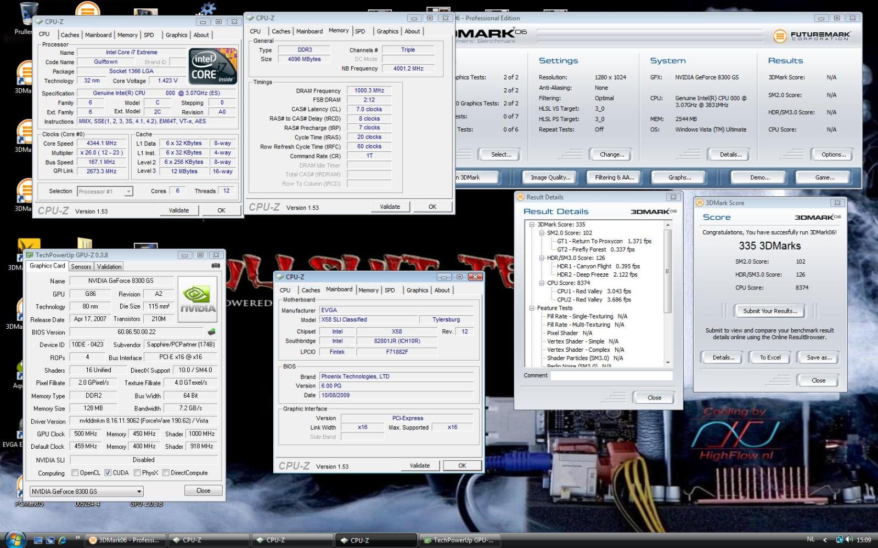Toggle the OpenCL checkbox in GPU-Z

point(75,473)
